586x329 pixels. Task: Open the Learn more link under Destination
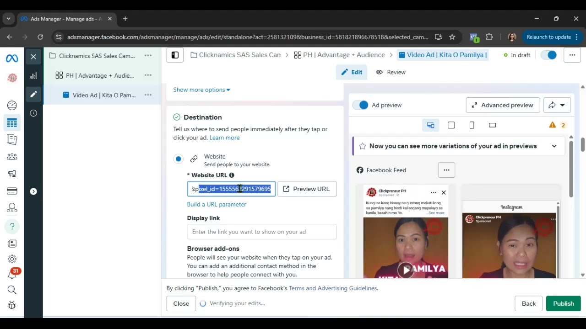224,138
